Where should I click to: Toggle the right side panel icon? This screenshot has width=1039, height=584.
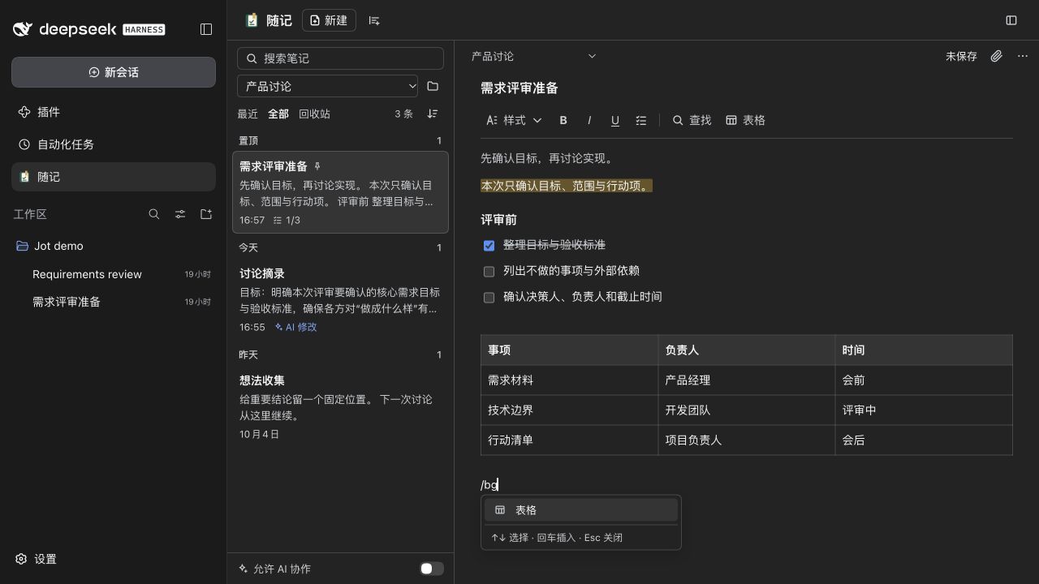[x=1011, y=20]
